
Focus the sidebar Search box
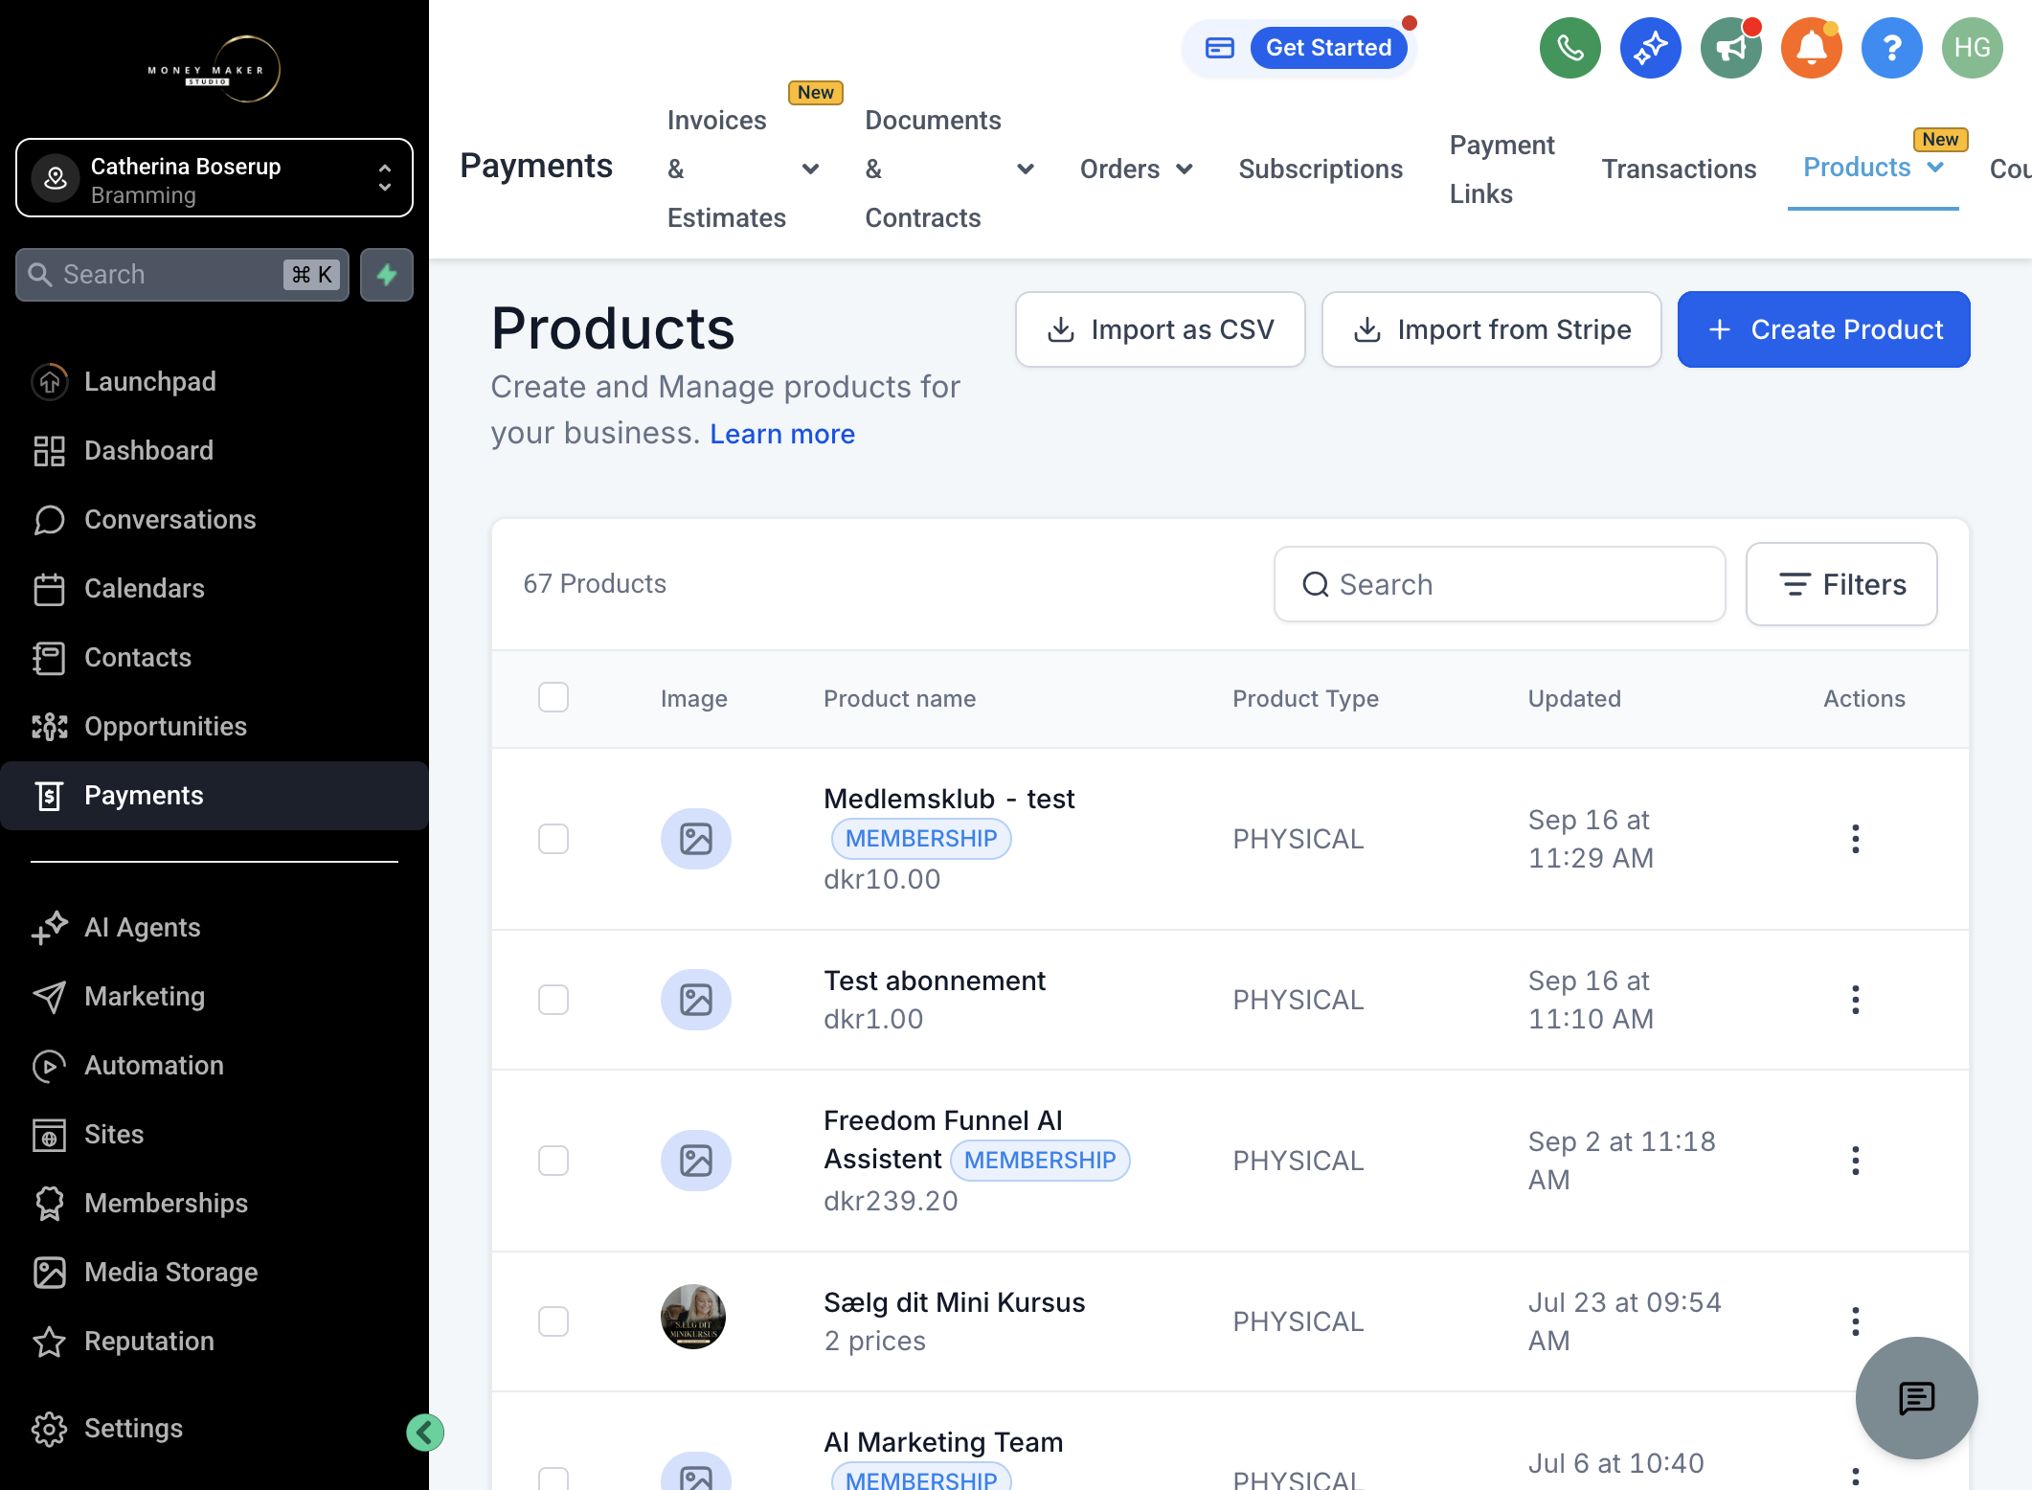182,275
